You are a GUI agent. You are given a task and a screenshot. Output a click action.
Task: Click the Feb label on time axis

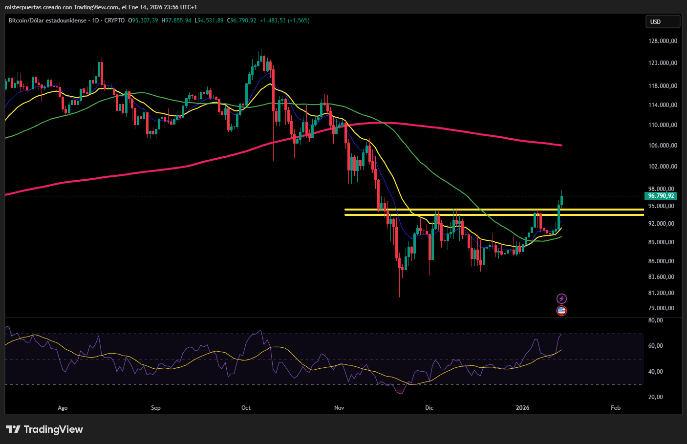point(616,408)
